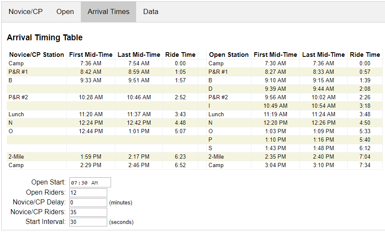The width and height of the screenshot is (385, 232).
Task: Click the 1:16 PM cell
Action: tap(324, 140)
